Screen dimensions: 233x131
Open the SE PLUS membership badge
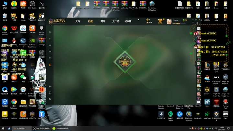click(x=161, y=21)
